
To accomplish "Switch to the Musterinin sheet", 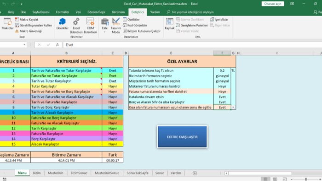I will 56,173.
